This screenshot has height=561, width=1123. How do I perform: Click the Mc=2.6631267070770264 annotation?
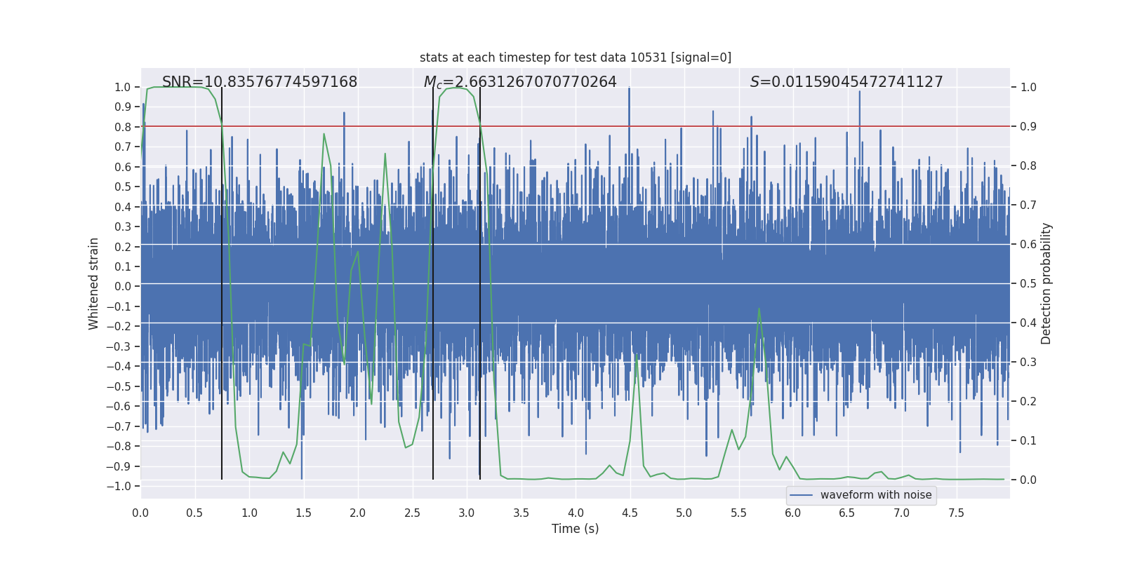coord(520,82)
